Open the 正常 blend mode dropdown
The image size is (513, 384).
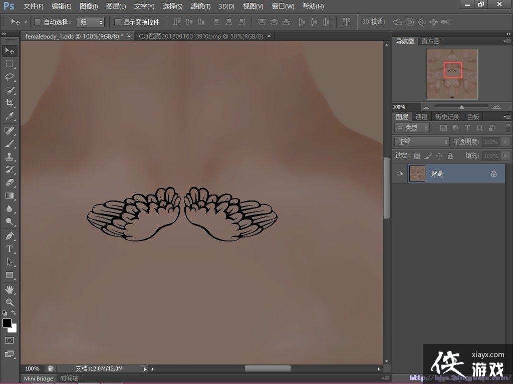point(422,142)
